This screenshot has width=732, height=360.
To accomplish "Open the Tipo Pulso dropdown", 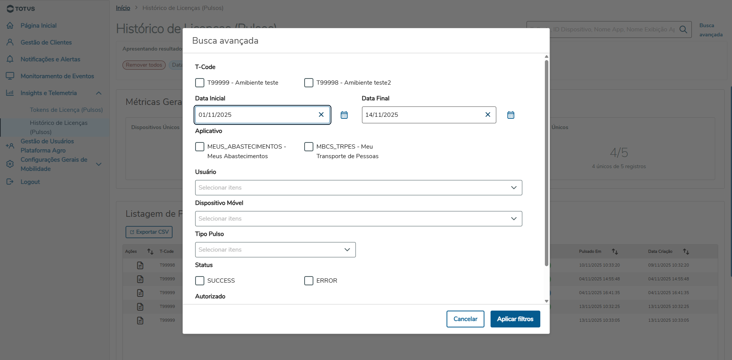I will click(x=275, y=250).
